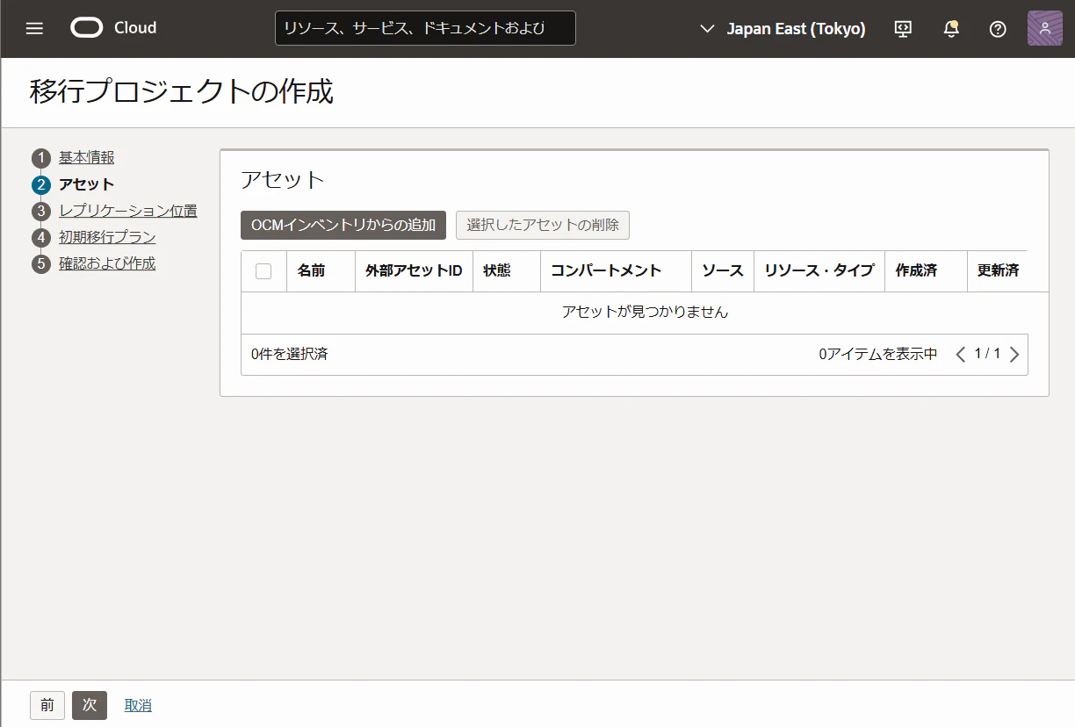
Task: Click 選択したアセットの削除 button
Action: click(x=543, y=225)
